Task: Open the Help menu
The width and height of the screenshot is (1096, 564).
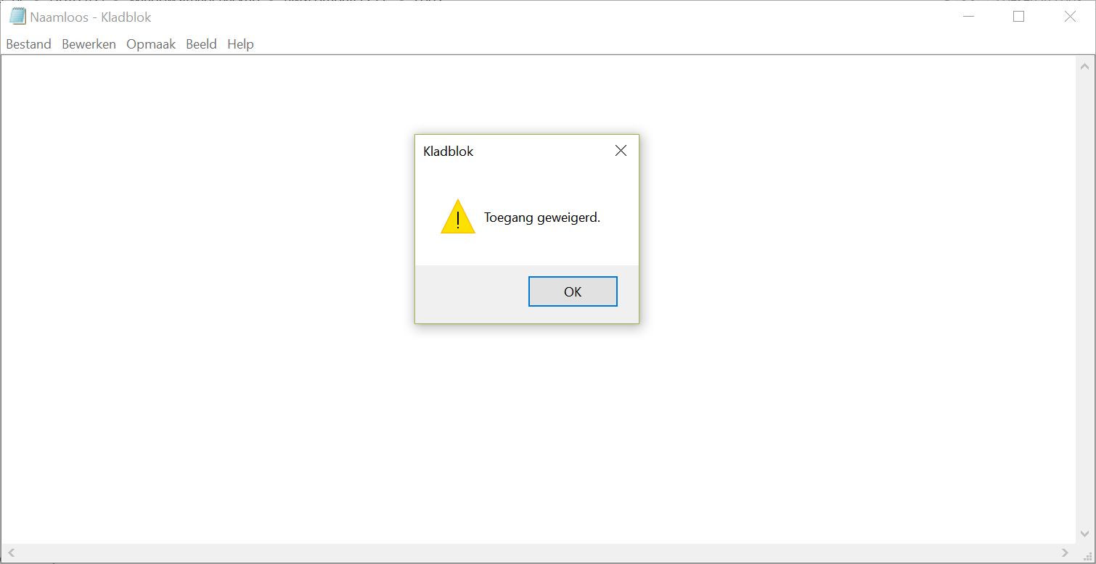Action: pos(240,44)
